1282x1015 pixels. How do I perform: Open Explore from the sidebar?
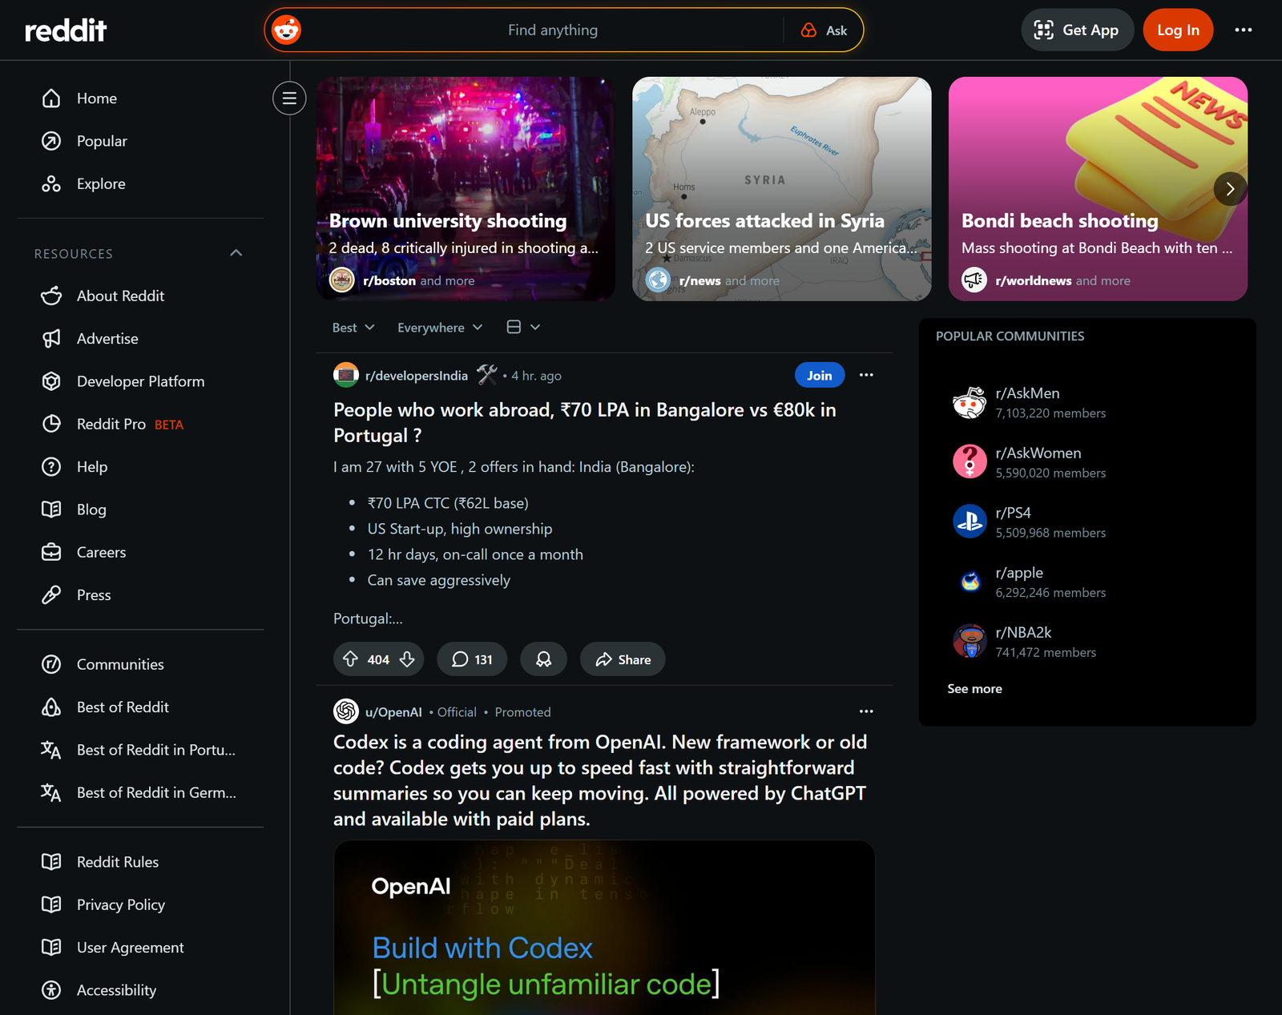pyautogui.click(x=101, y=183)
